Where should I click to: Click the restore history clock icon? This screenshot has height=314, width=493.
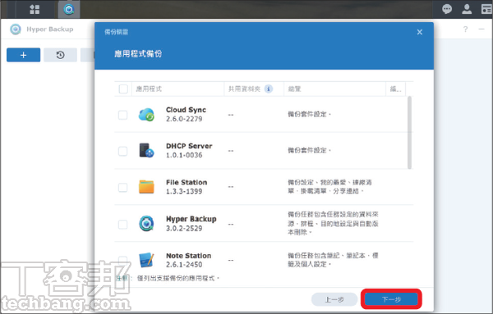pos(60,55)
